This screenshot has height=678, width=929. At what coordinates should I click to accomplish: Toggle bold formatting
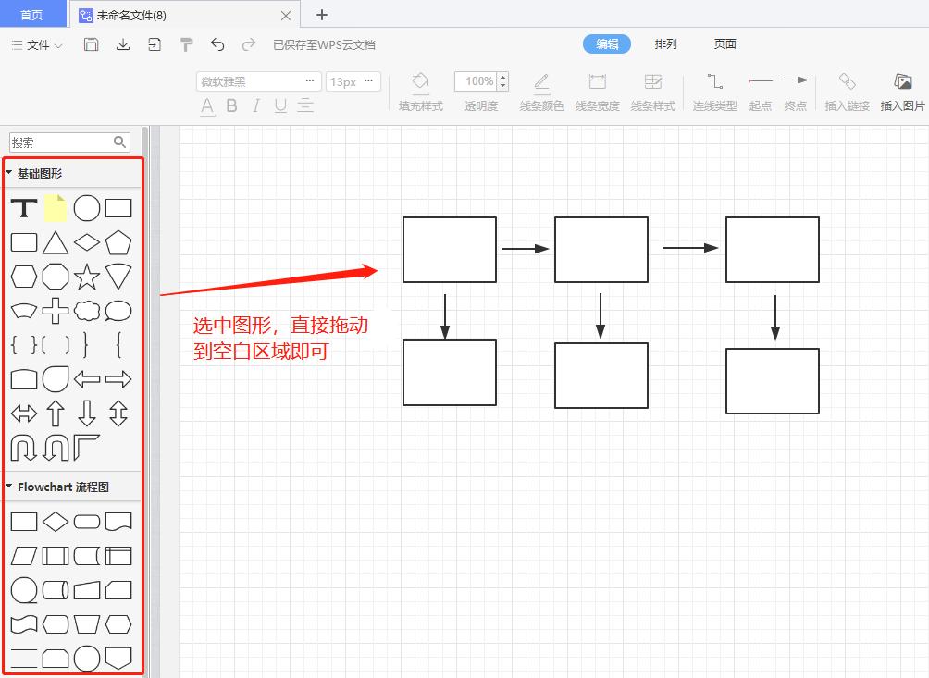[x=230, y=106]
